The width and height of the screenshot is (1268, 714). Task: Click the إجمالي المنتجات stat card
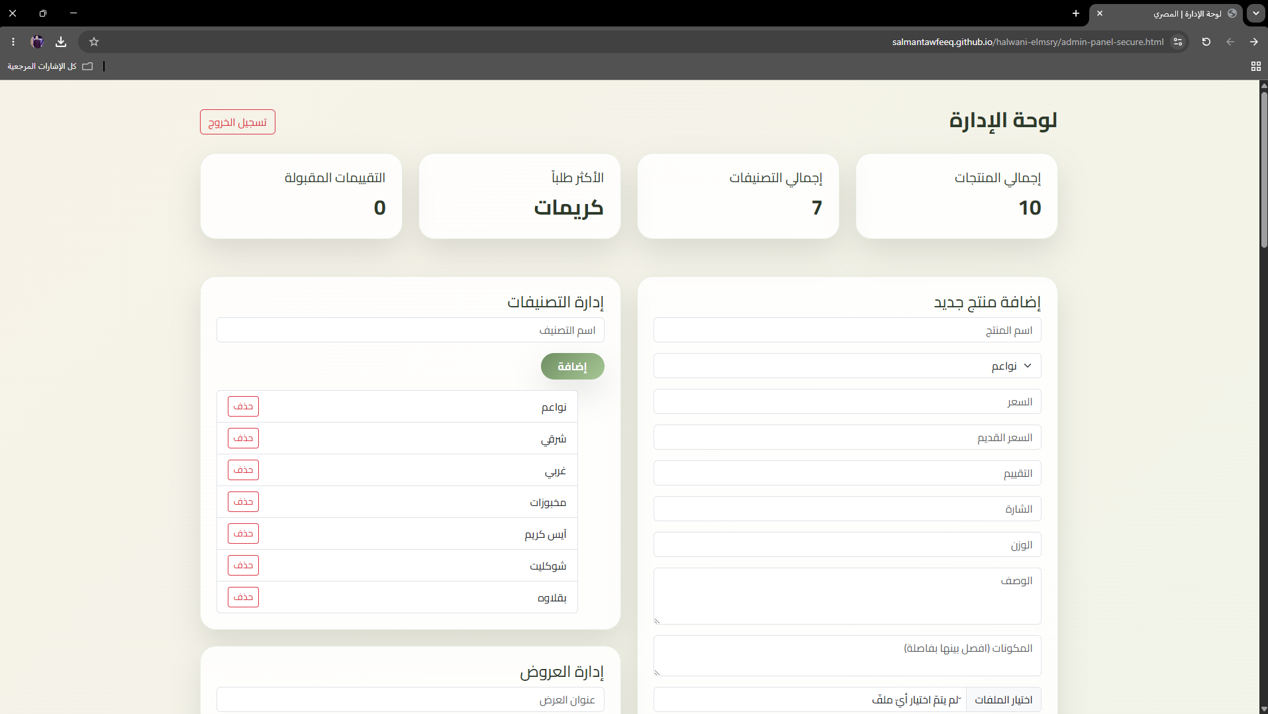(956, 196)
